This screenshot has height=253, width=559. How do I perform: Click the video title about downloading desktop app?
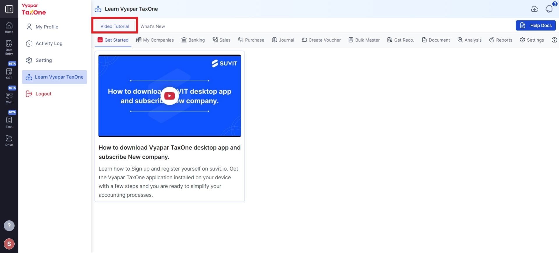169,152
